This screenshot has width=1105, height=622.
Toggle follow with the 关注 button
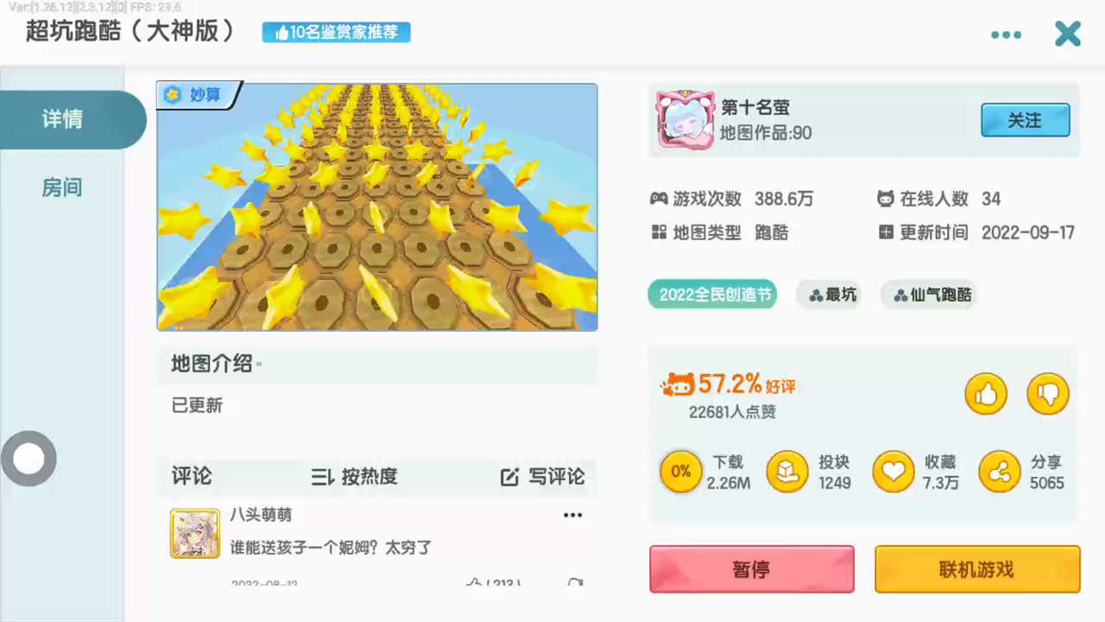coord(1026,120)
